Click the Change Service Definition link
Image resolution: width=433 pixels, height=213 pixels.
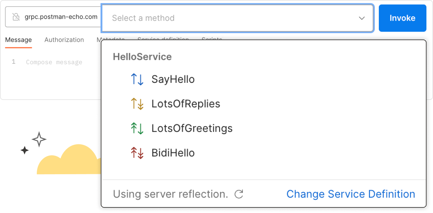(x=350, y=194)
